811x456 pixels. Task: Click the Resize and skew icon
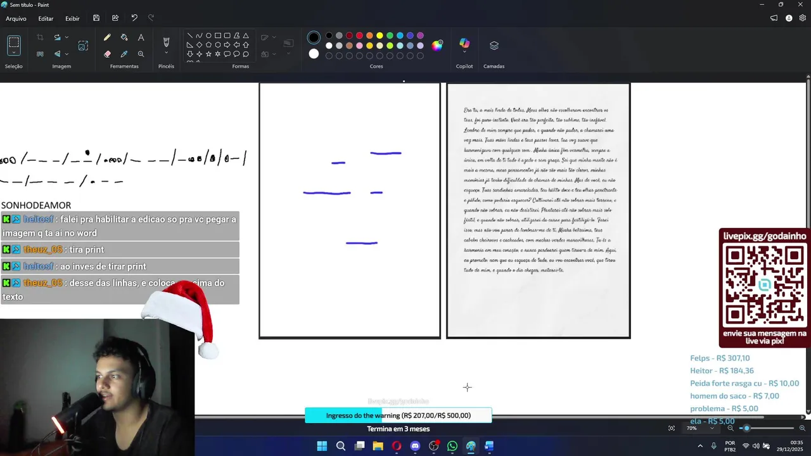click(x=83, y=46)
